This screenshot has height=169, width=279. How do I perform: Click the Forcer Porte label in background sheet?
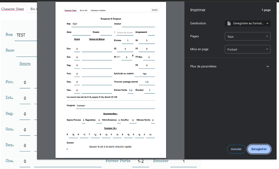(x=118, y=161)
